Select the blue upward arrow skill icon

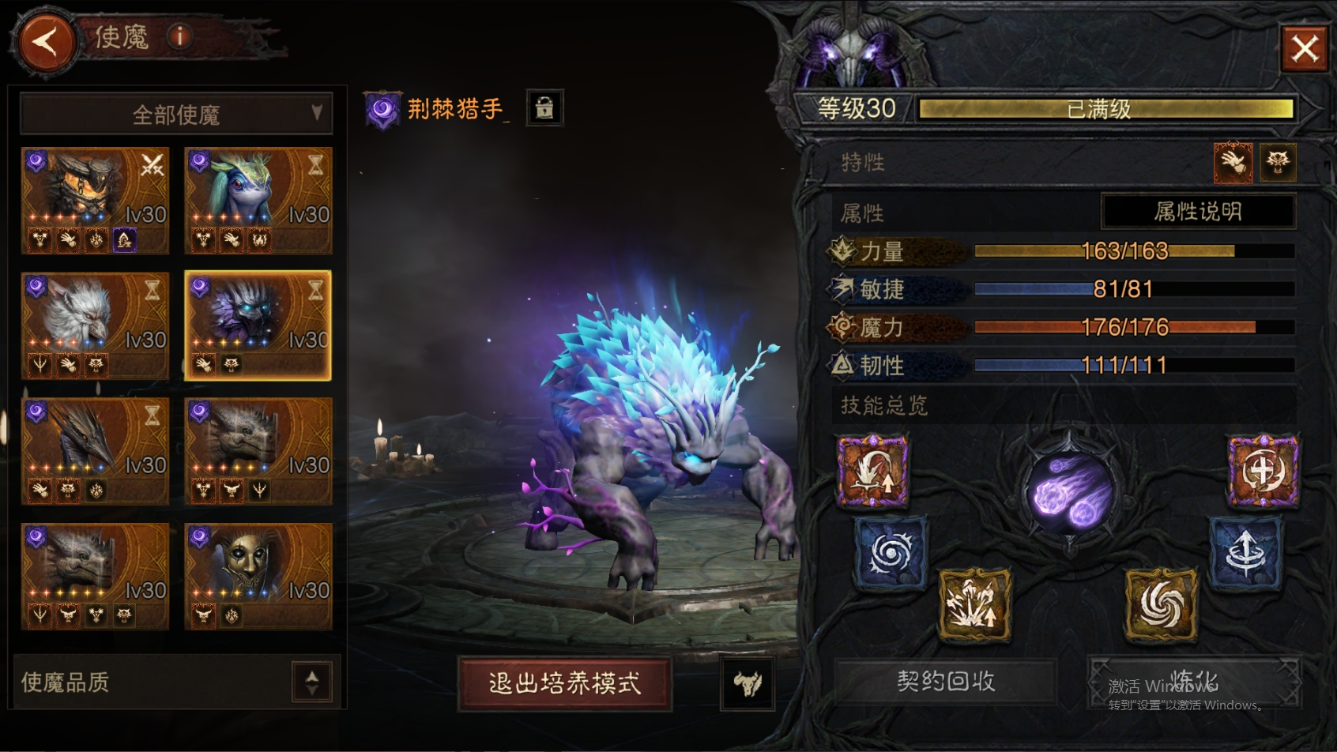point(1245,552)
